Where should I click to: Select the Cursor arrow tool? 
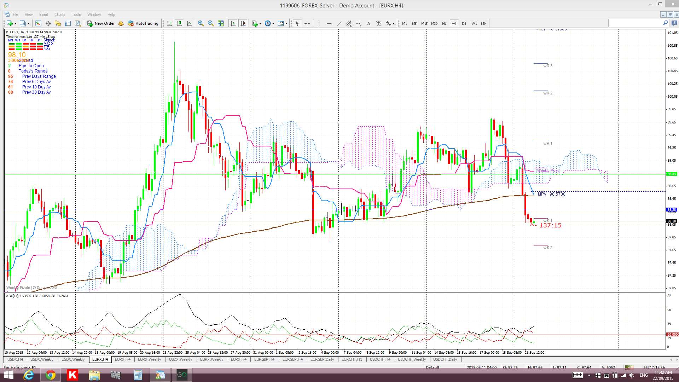point(297,23)
